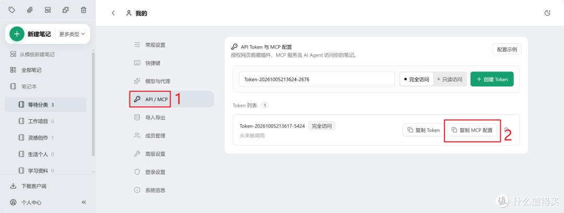
Task: Click 新建笔记 label
Action: coord(39,34)
